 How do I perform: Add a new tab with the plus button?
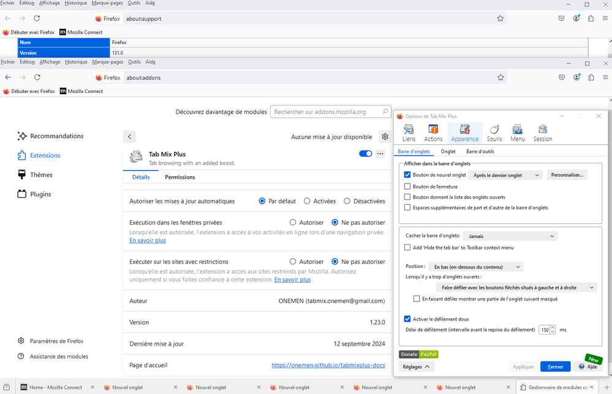pos(607,387)
